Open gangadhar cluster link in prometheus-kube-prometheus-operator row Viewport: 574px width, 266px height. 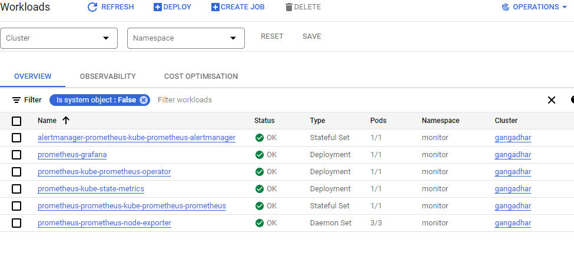513,172
